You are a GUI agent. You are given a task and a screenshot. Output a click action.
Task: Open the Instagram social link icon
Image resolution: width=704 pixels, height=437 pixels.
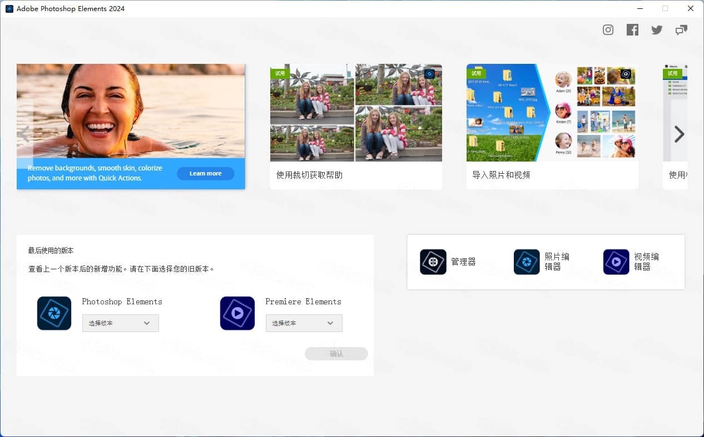(608, 30)
